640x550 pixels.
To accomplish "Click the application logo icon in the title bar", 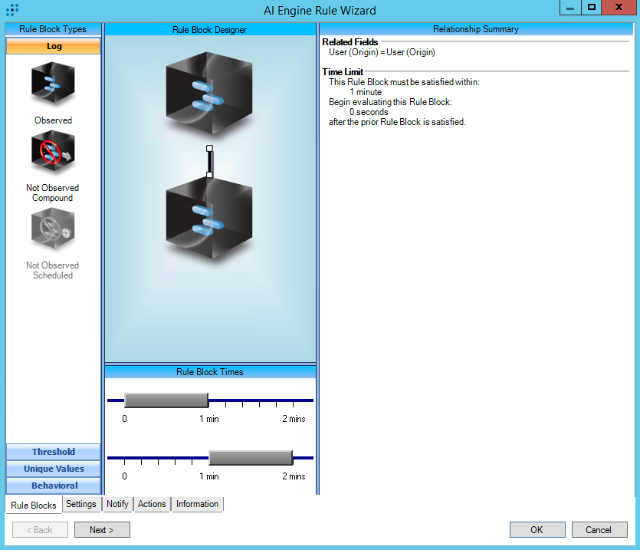I will (11, 10).
